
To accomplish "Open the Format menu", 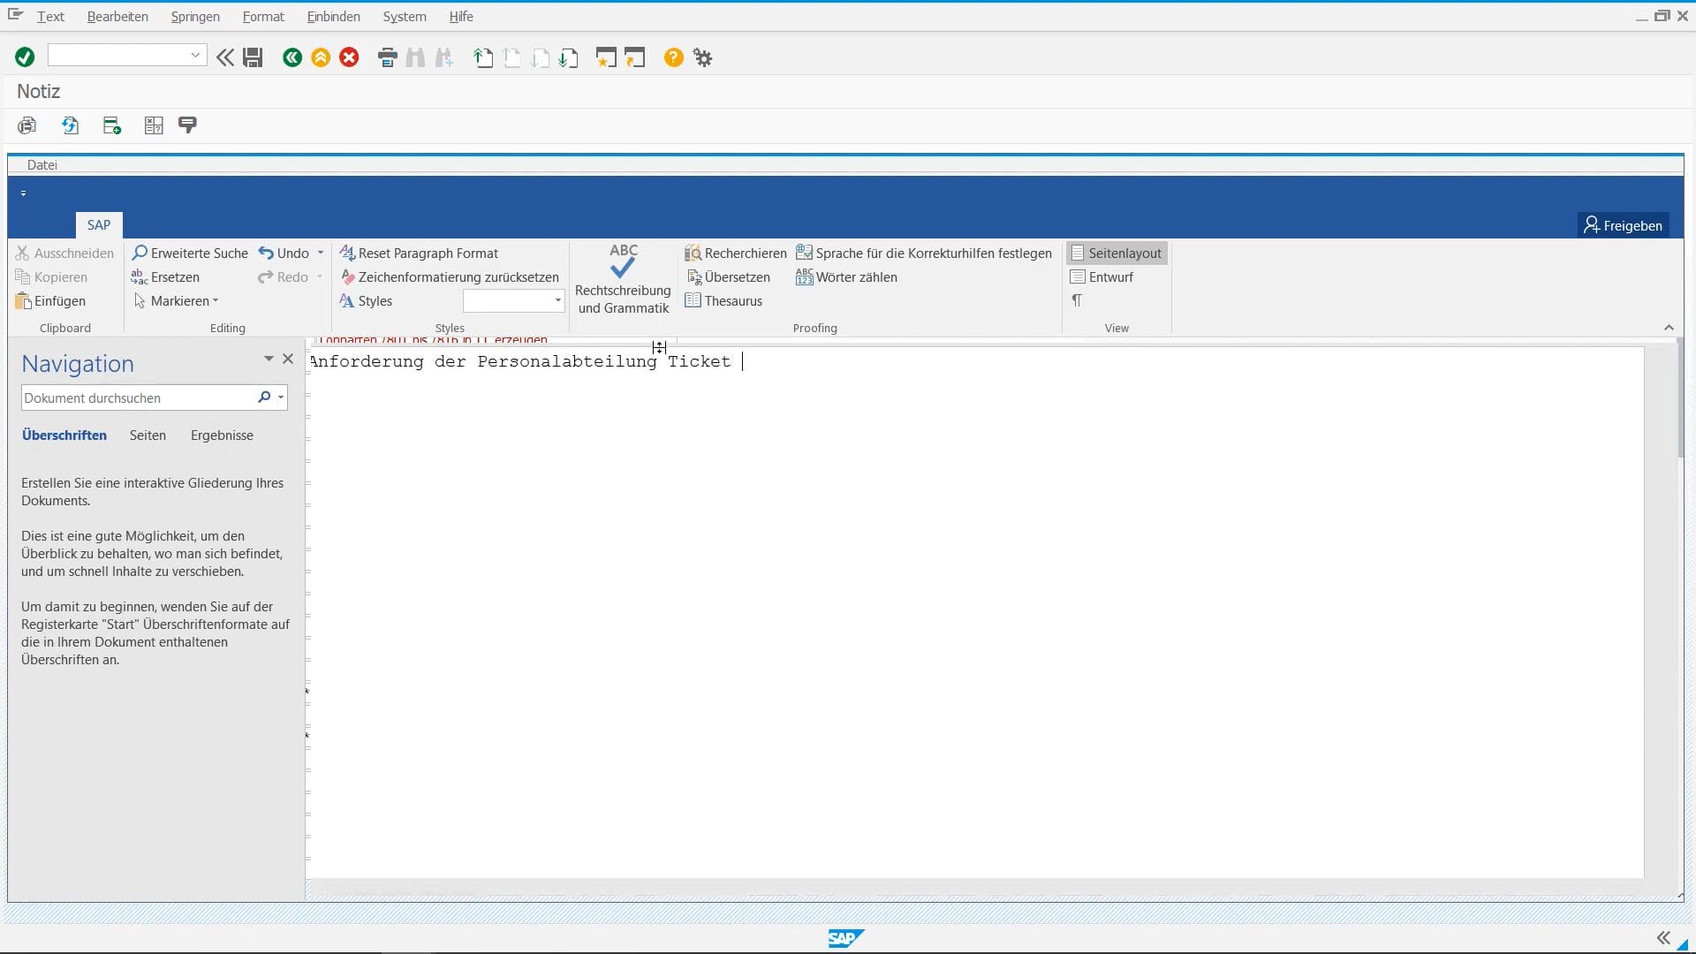I will coord(263,16).
